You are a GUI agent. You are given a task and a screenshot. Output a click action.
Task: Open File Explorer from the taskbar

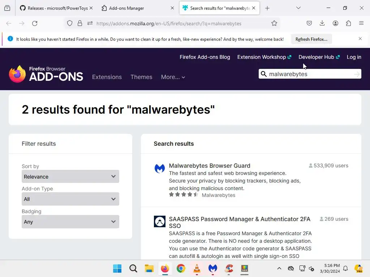coord(149,268)
